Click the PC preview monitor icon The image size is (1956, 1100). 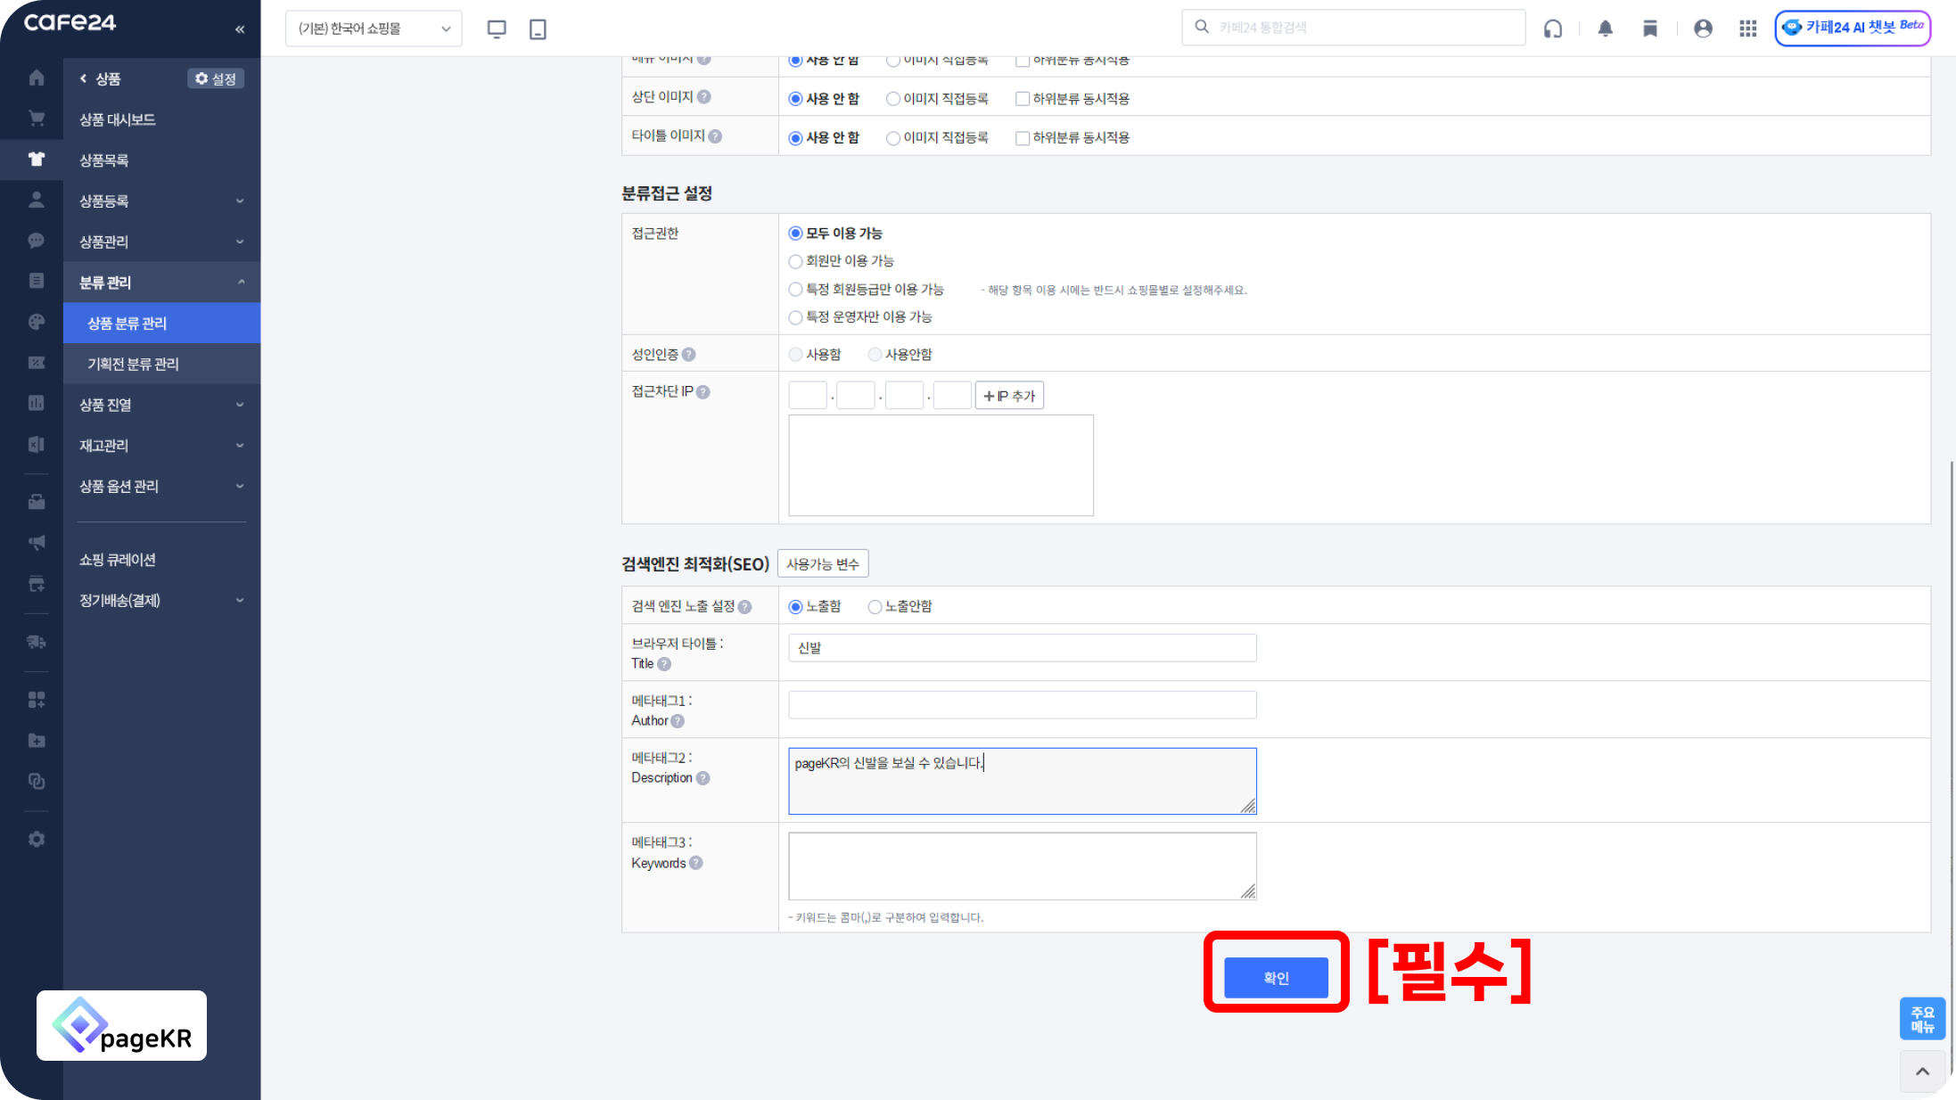pos(497,29)
